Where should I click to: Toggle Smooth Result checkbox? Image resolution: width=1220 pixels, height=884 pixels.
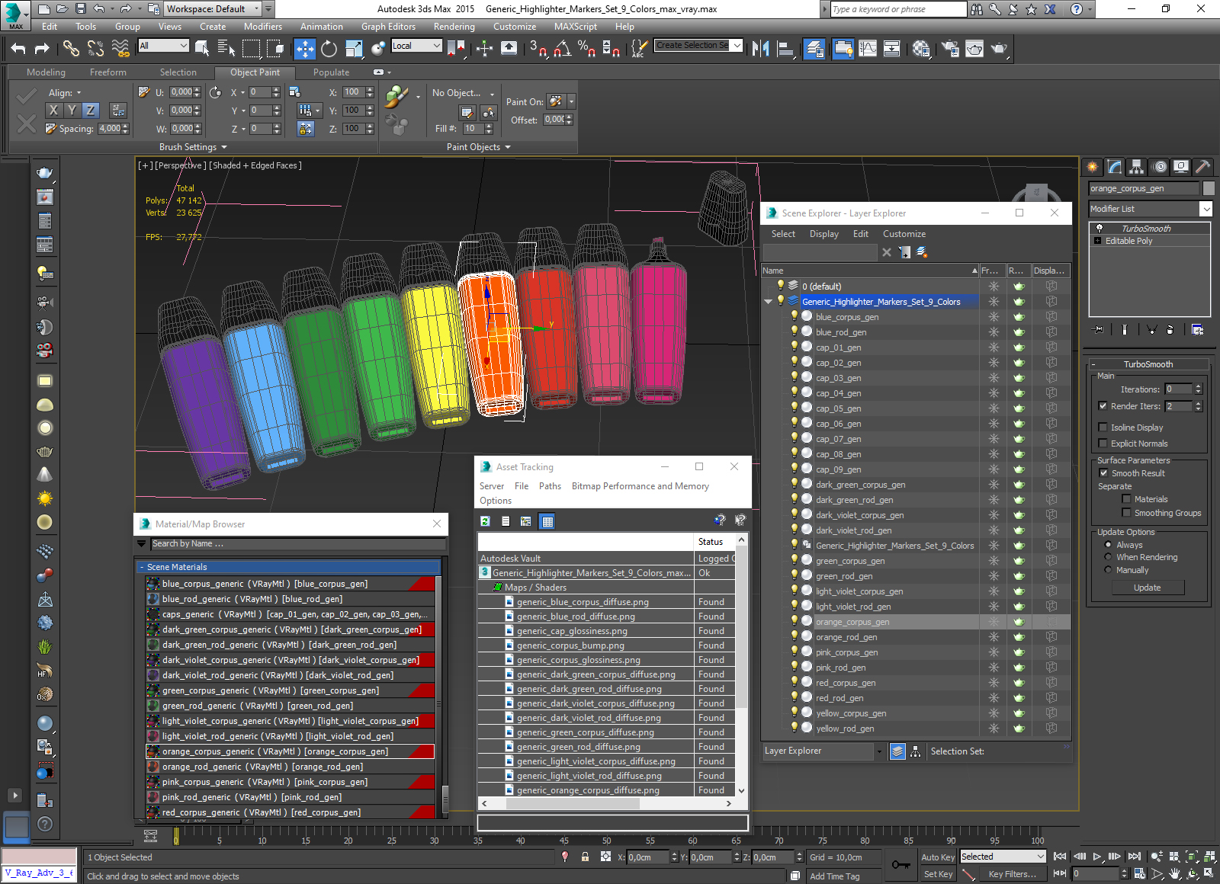click(1103, 473)
